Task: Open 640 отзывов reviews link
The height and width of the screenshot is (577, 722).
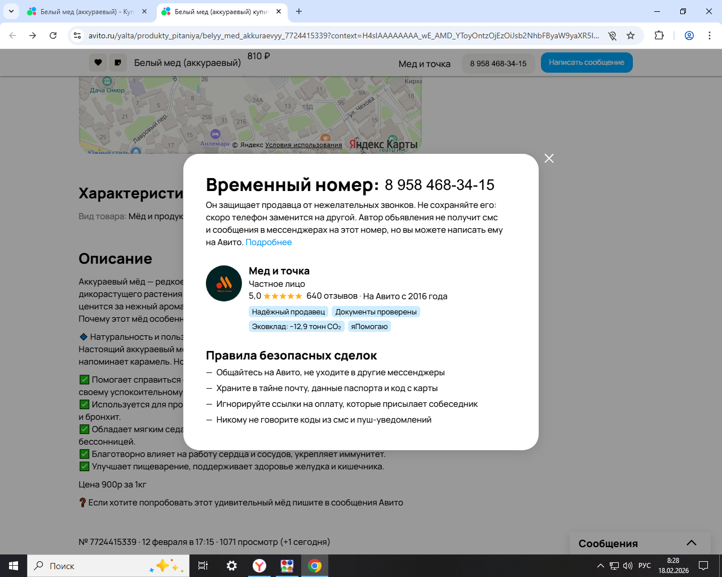Action: 332,296
